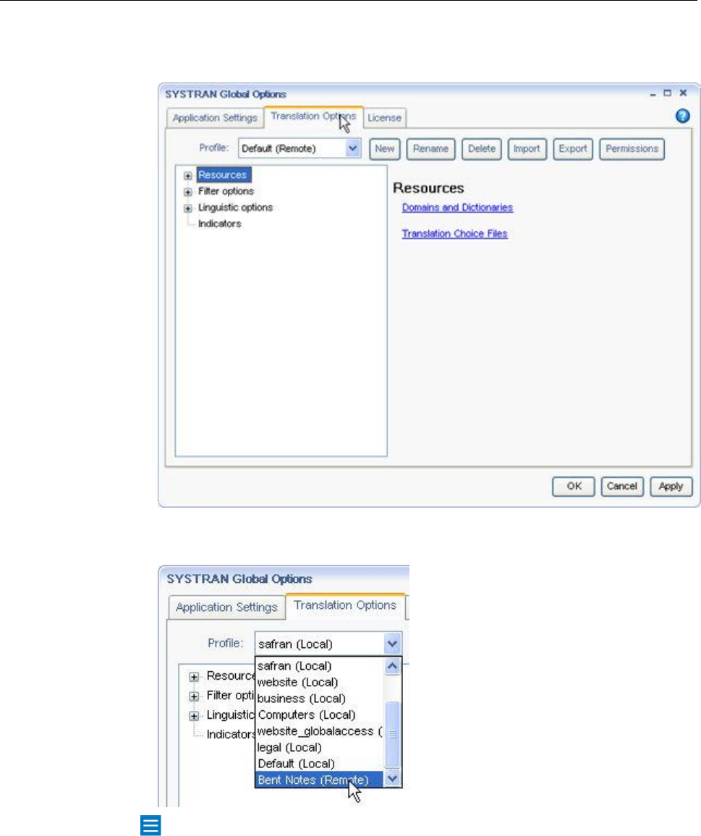Choose website (Local) from profile list

[319, 682]
